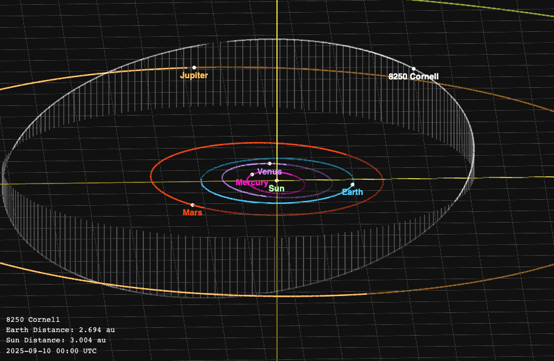
Task: Click the 8250 Cornell asteroid marker dot
Action: [414, 69]
